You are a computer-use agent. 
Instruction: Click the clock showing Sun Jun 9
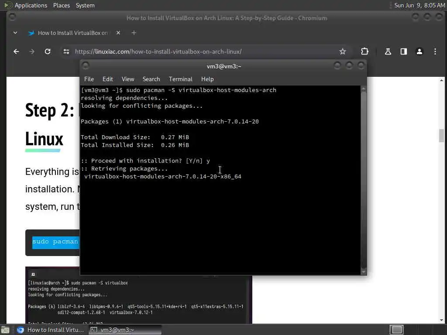(x=419, y=5)
